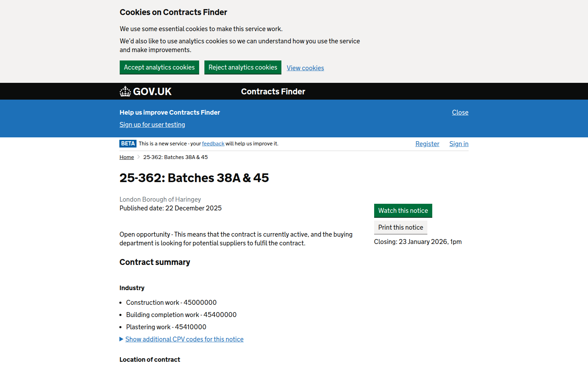The width and height of the screenshot is (588, 367).
Task: Print this notice
Action: 400,228
